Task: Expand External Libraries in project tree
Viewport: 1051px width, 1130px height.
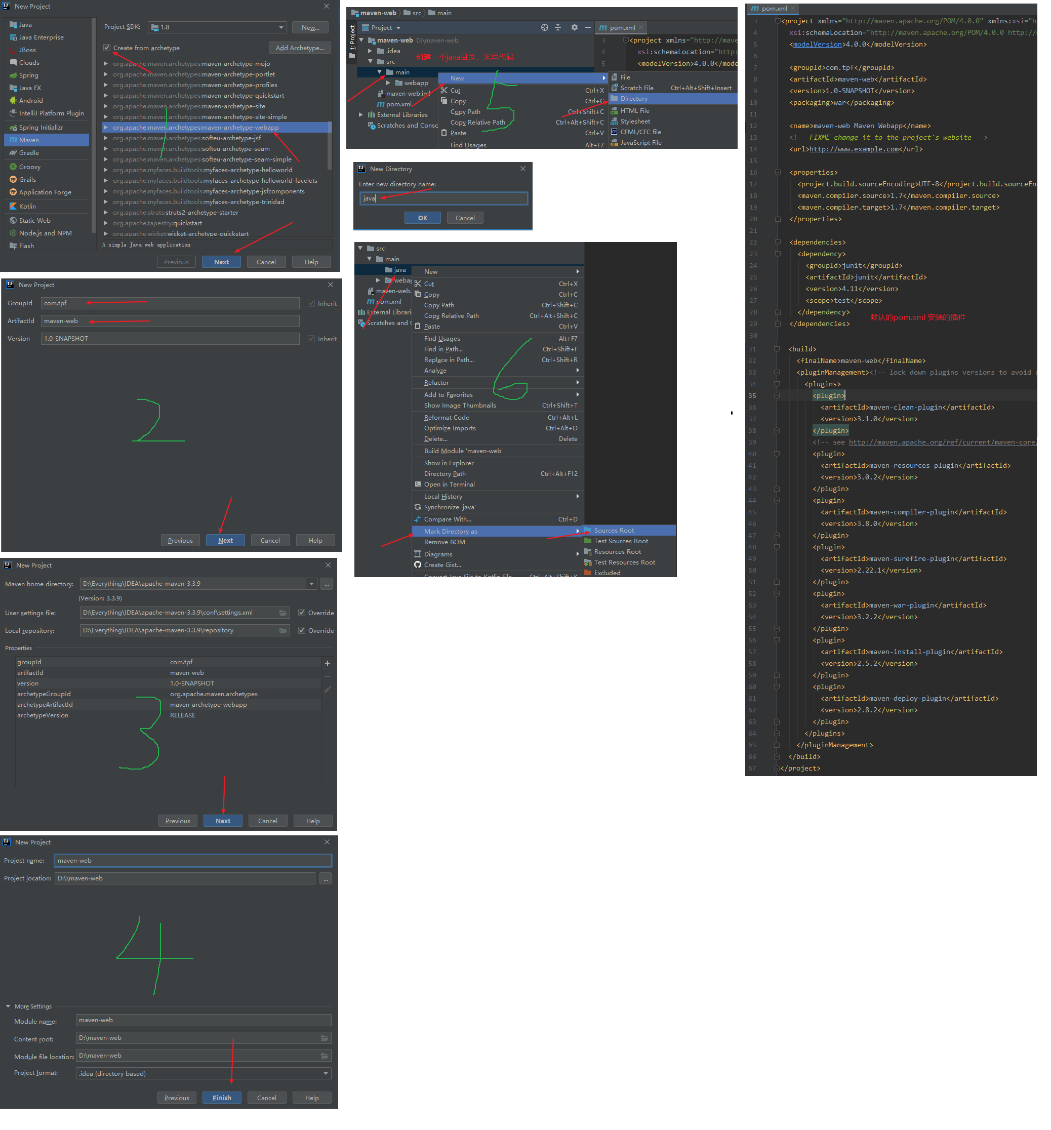Action: 361,115
